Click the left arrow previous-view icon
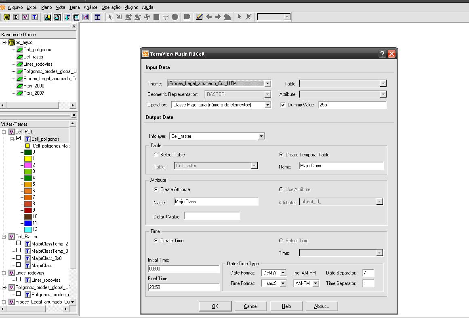The image size is (469, 318). click(209, 17)
